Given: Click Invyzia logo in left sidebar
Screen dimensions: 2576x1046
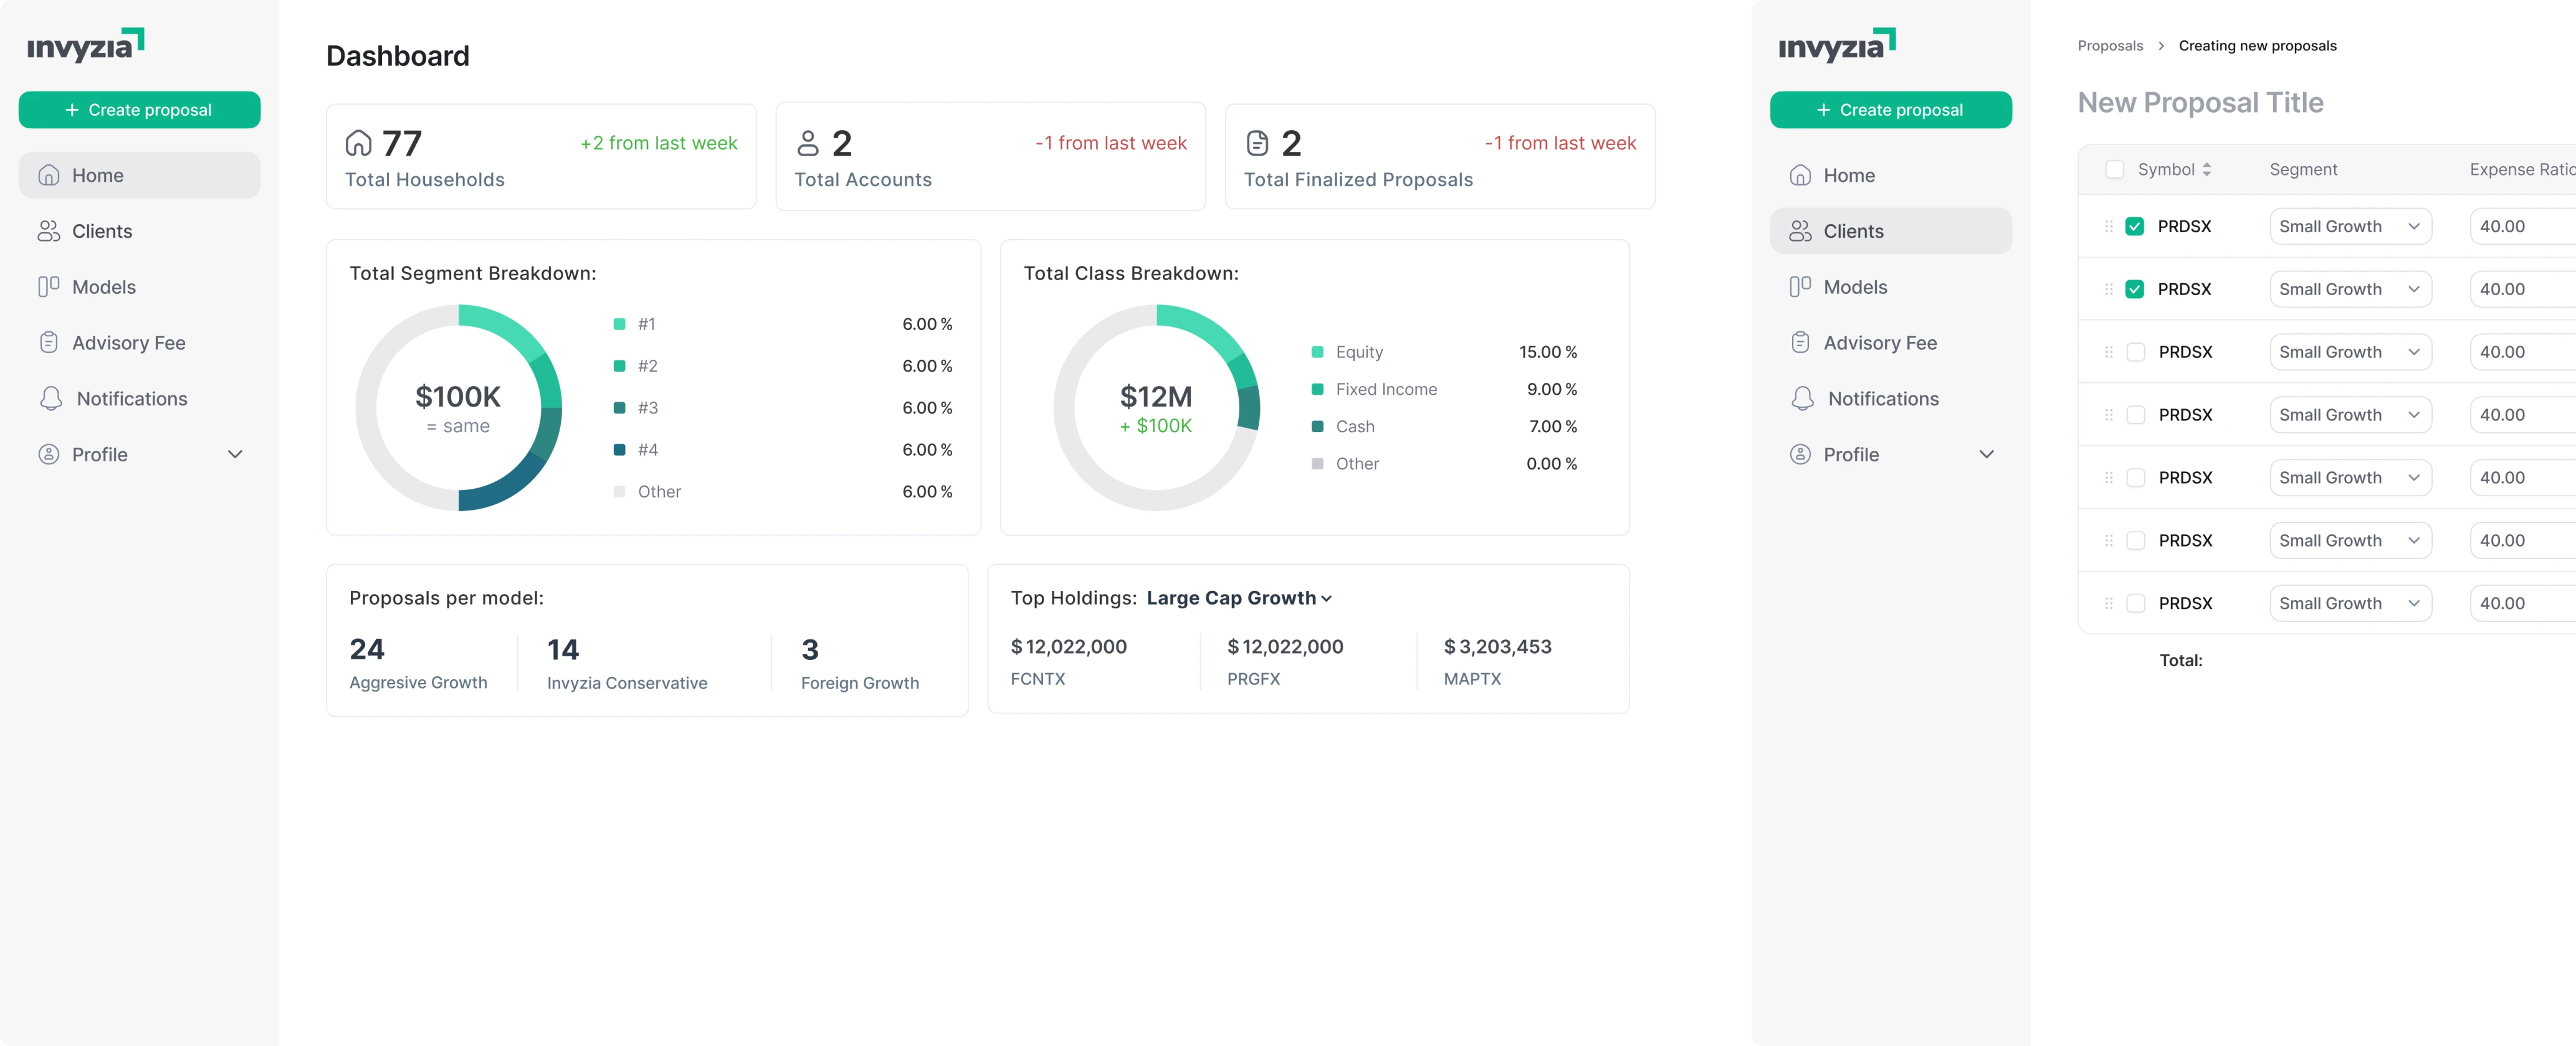Looking at the screenshot, I should (x=85, y=45).
